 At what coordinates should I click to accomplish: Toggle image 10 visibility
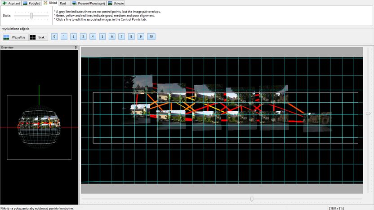click(x=151, y=36)
